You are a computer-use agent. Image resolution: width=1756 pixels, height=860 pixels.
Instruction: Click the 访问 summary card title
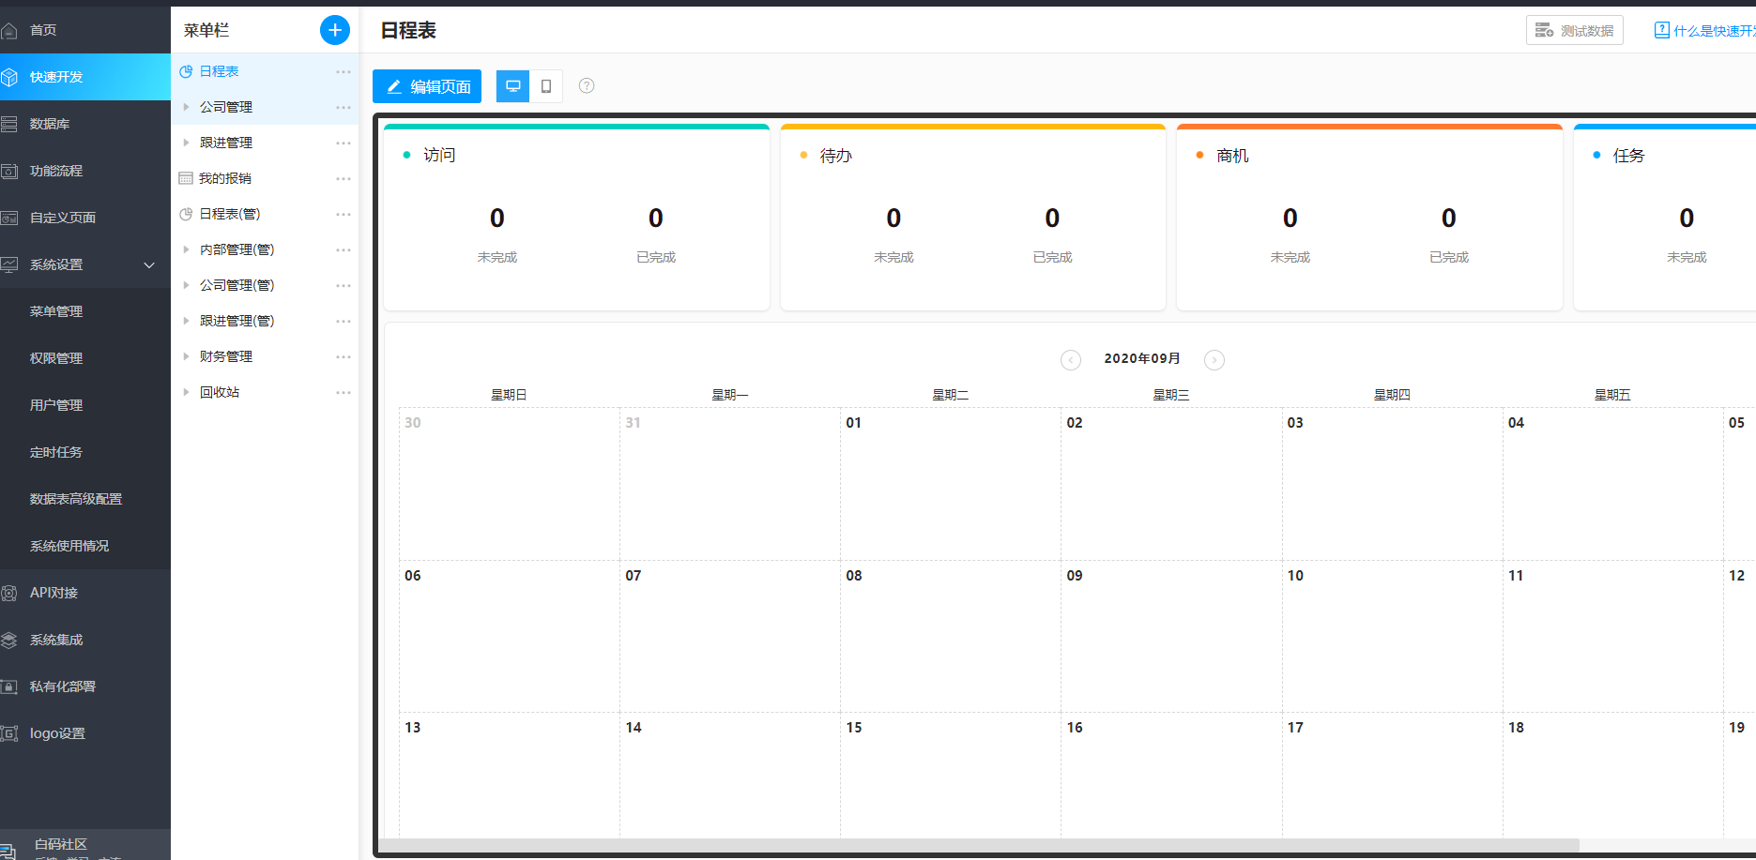(439, 155)
